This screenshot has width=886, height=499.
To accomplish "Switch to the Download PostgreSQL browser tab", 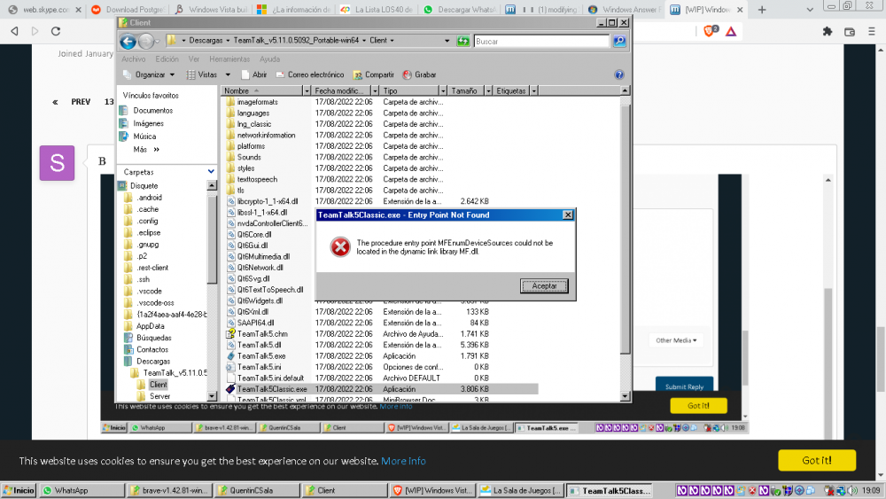I will (x=128, y=10).
